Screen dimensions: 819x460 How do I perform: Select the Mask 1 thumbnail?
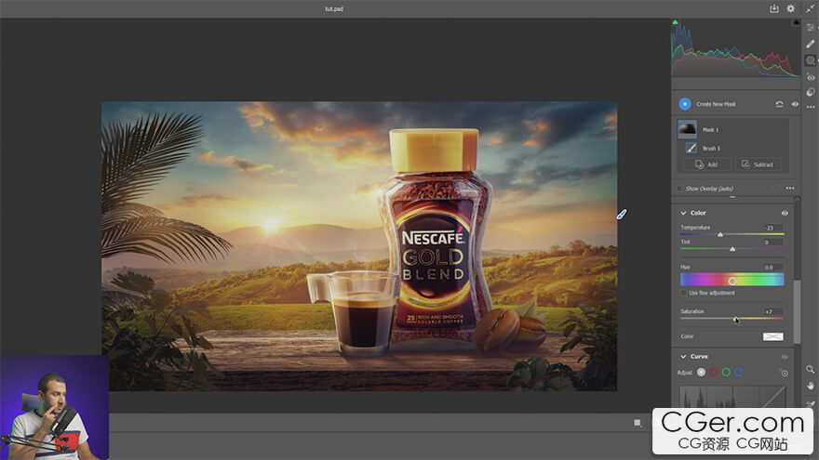click(687, 129)
